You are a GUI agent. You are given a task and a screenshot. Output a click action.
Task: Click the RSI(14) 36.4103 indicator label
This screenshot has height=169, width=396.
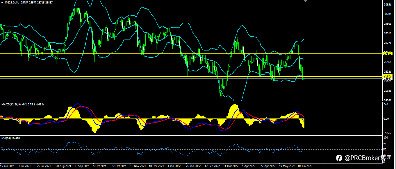click(11, 138)
